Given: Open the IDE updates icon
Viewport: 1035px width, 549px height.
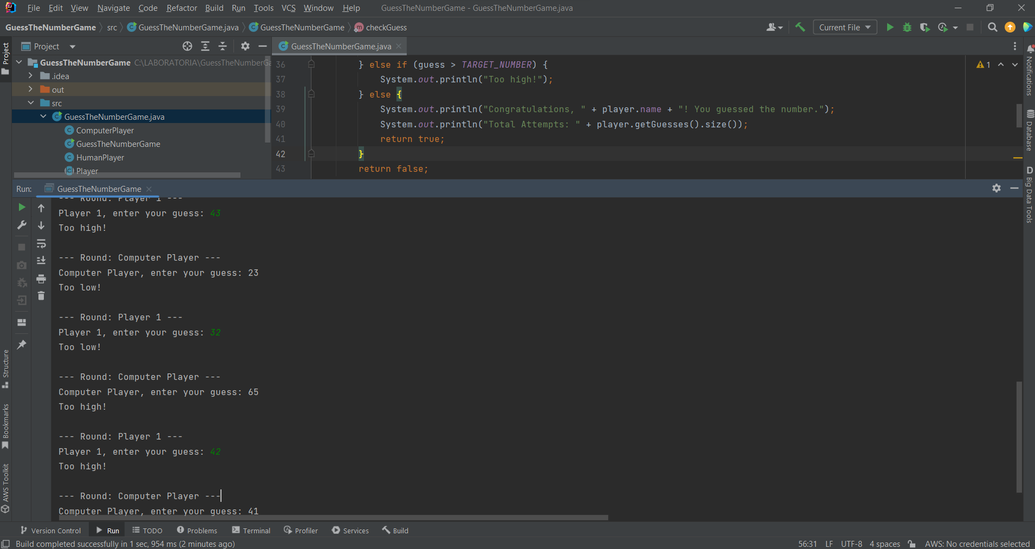Looking at the screenshot, I should click(x=1010, y=27).
